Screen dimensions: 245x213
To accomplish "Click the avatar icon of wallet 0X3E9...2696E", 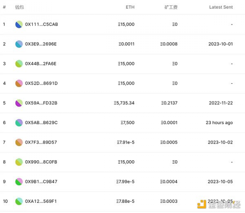I will click(x=19, y=44).
